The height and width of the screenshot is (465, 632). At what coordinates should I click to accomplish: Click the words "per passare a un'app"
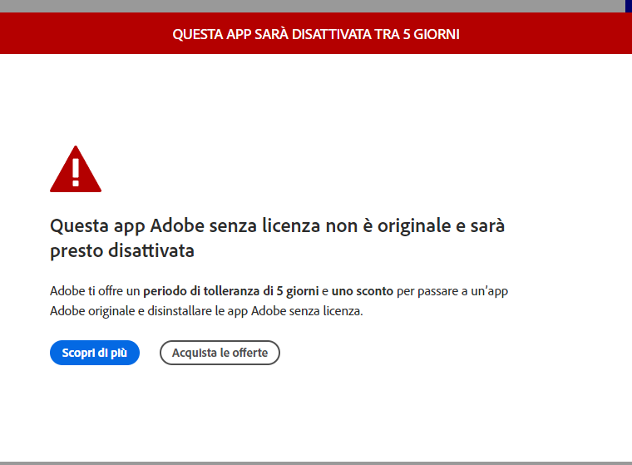(x=452, y=291)
